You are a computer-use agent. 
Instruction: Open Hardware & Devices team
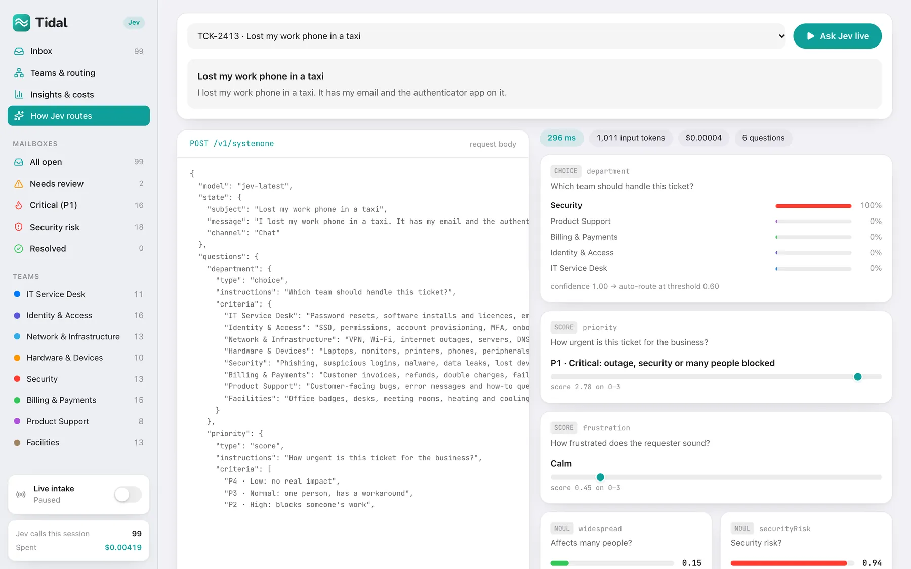[78, 358]
